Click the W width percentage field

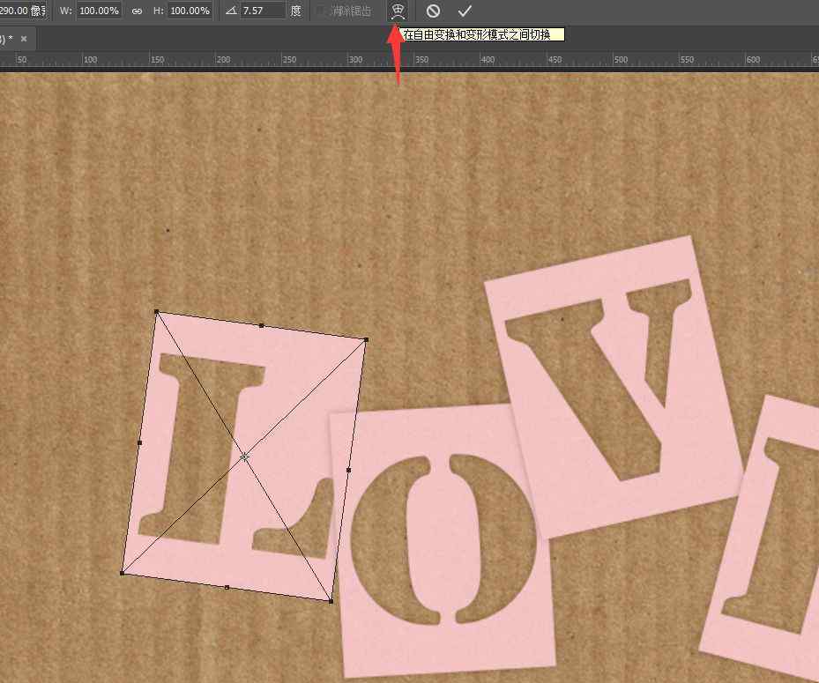pos(101,11)
